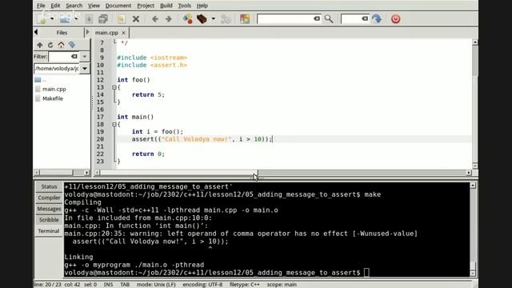Click the red Quit power icon
The height and width of the screenshot is (288, 512).
pos(395,19)
